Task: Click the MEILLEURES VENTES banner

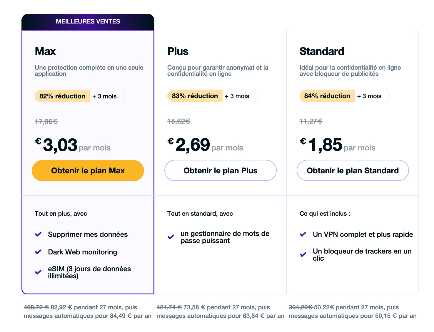Action: [x=88, y=21]
